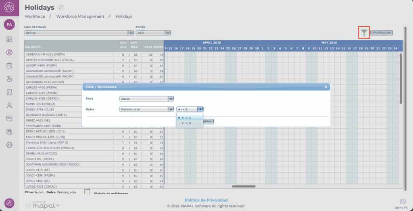Viewport: 413px width, 211px height.
Task: Open the user profile icon in sidebar
Action: (9, 52)
